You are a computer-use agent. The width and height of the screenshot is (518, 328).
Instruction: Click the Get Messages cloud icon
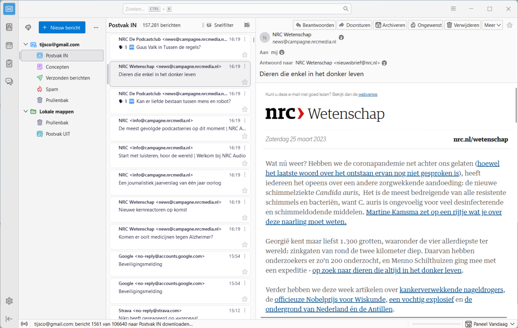(28, 28)
